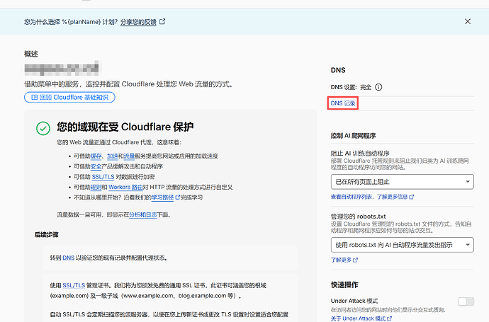This screenshot has height=322, width=489.
Task: Click the 安全 product link
Action: [96, 166]
